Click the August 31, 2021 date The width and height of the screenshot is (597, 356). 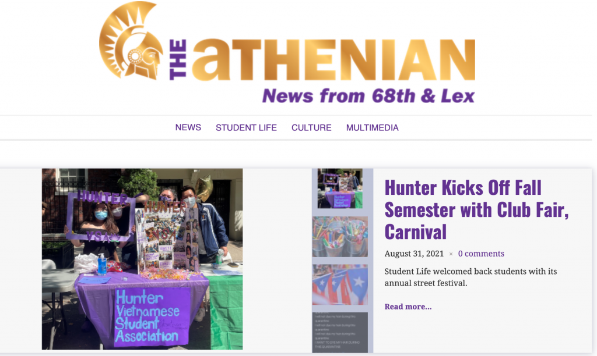pyautogui.click(x=414, y=254)
